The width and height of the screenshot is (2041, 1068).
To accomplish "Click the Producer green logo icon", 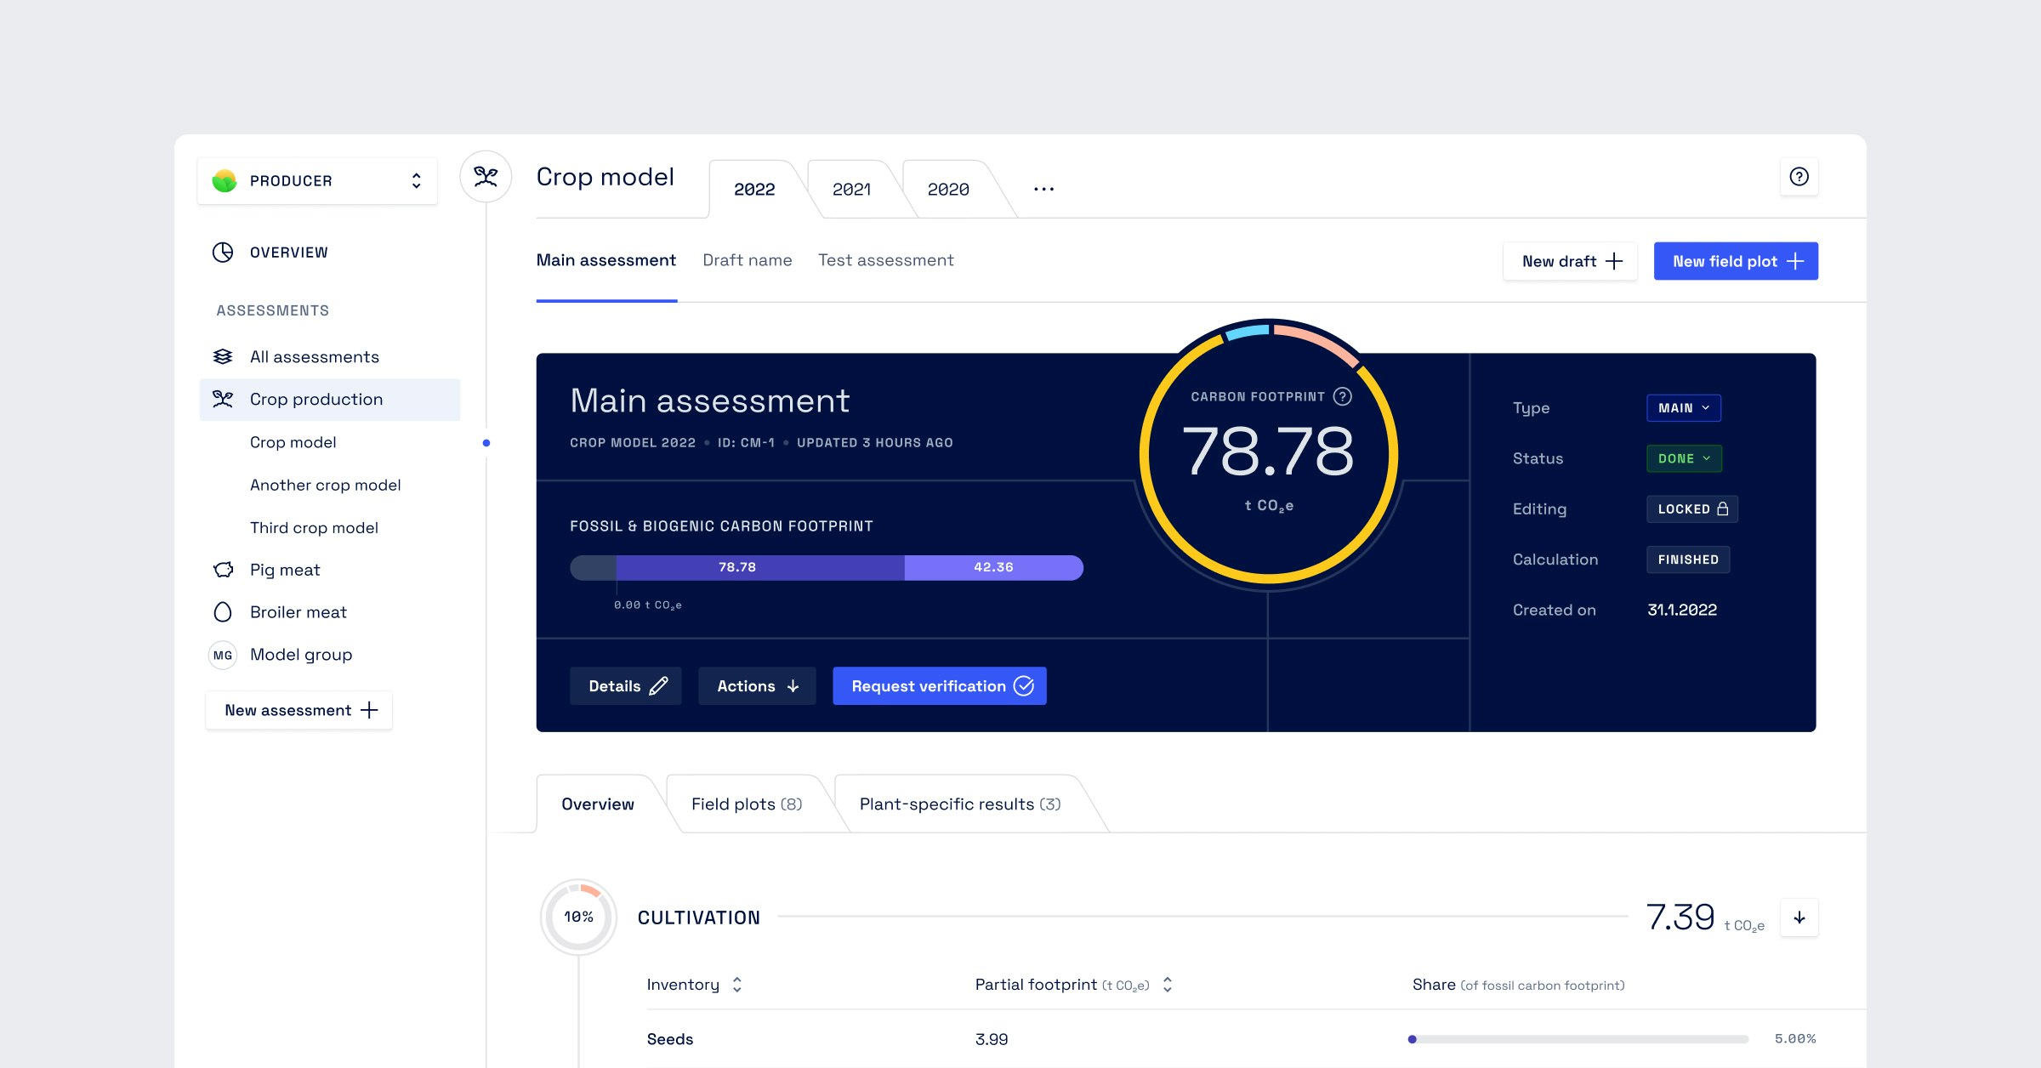I will click(225, 180).
